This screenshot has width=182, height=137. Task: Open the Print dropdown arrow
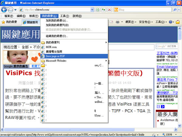pyautogui.click(x=122, y=22)
